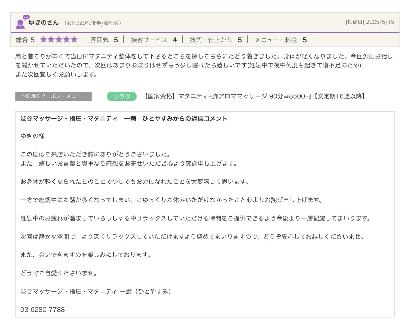Click the reviewer details 女性/20代後半/会社員
The image size is (411, 329).
92,23
